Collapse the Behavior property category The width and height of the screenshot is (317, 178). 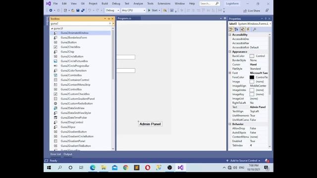(230, 124)
